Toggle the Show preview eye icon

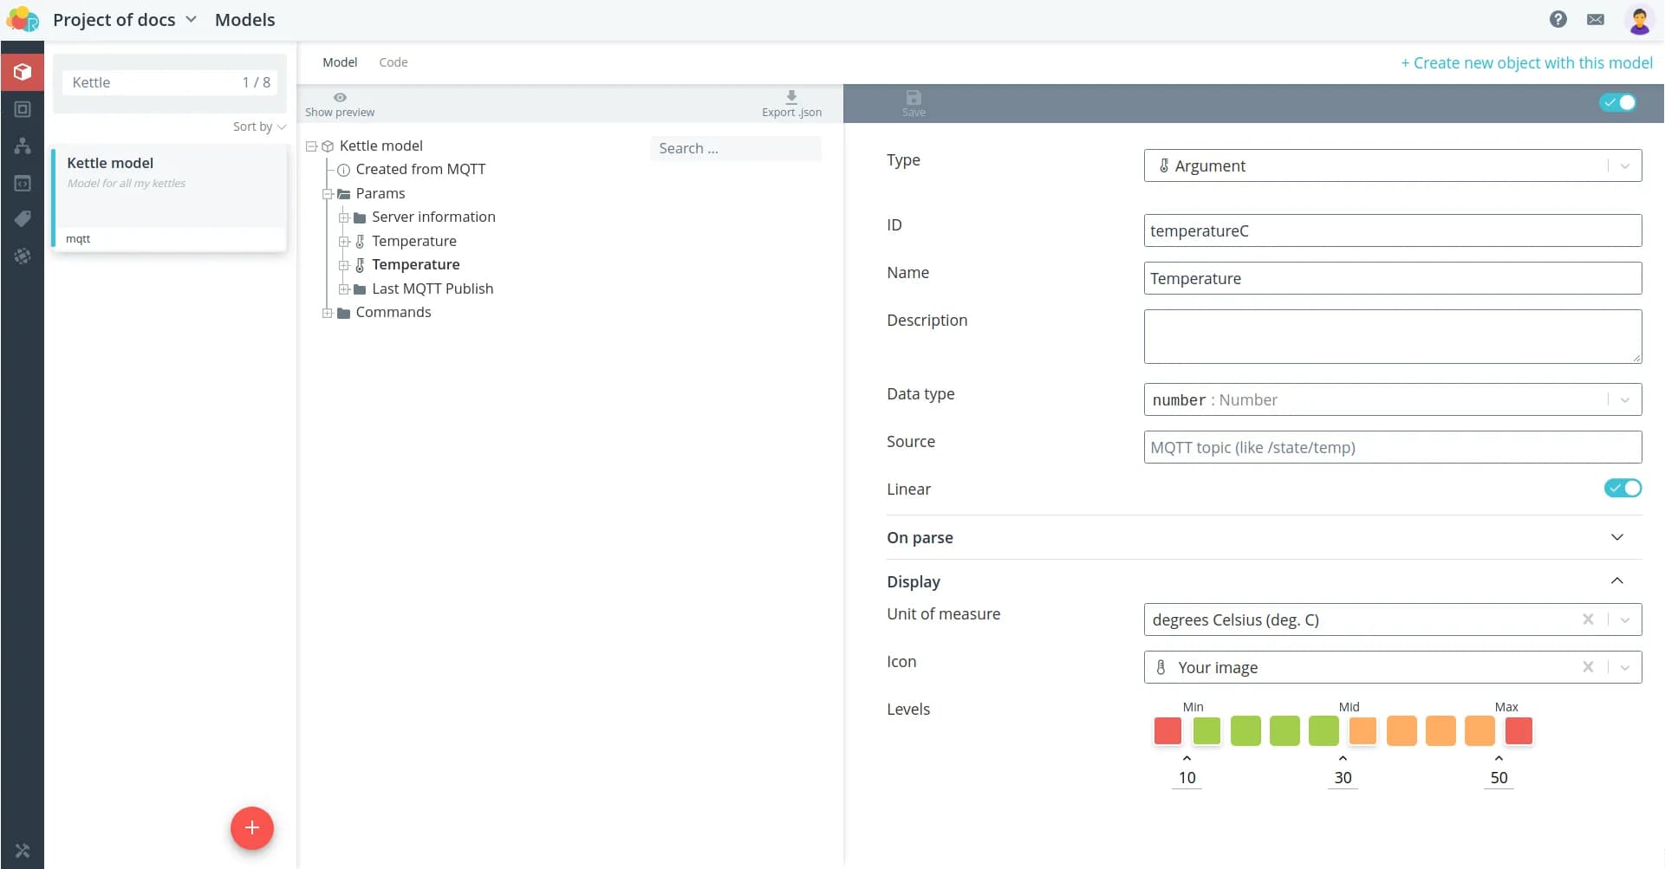tap(340, 98)
